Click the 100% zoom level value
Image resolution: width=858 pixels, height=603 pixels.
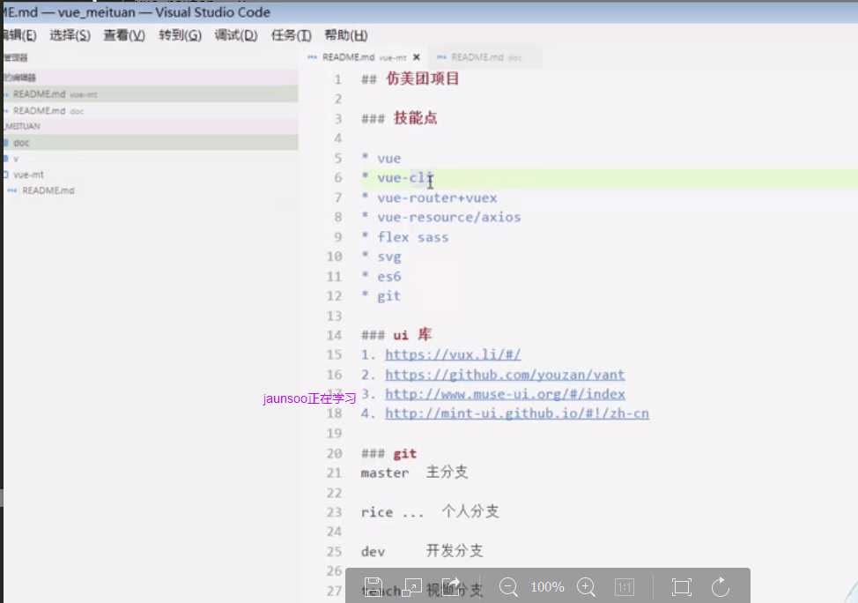pyautogui.click(x=547, y=587)
